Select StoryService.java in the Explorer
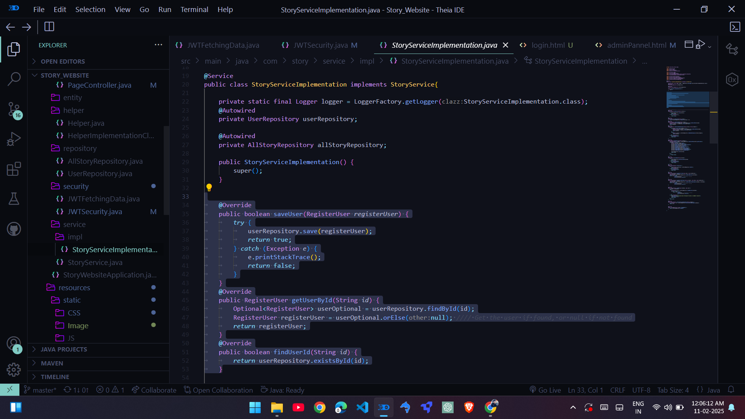The image size is (745, 419). [x=94, y=262]
